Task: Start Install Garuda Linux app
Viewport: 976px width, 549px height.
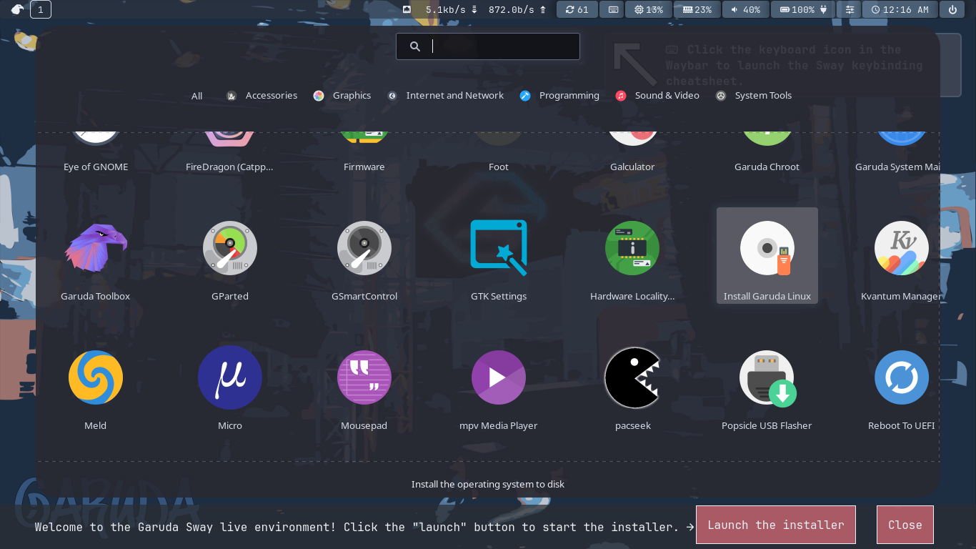Action: [767, 256]
